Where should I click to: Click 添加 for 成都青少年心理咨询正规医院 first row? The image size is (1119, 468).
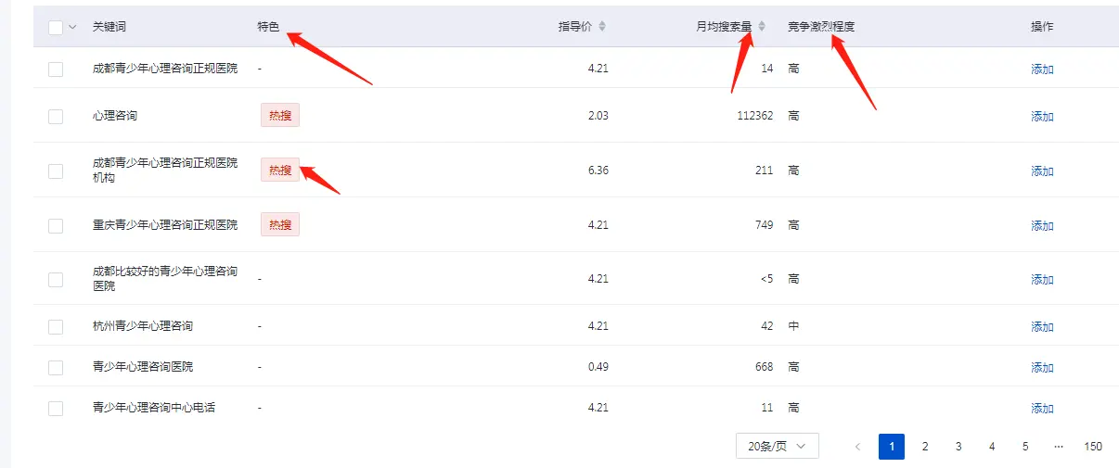click(x=1042, y=70)
